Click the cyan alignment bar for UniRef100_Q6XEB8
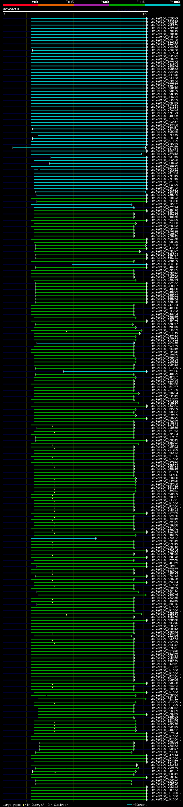The image size is (183, 807). (110, 265)
